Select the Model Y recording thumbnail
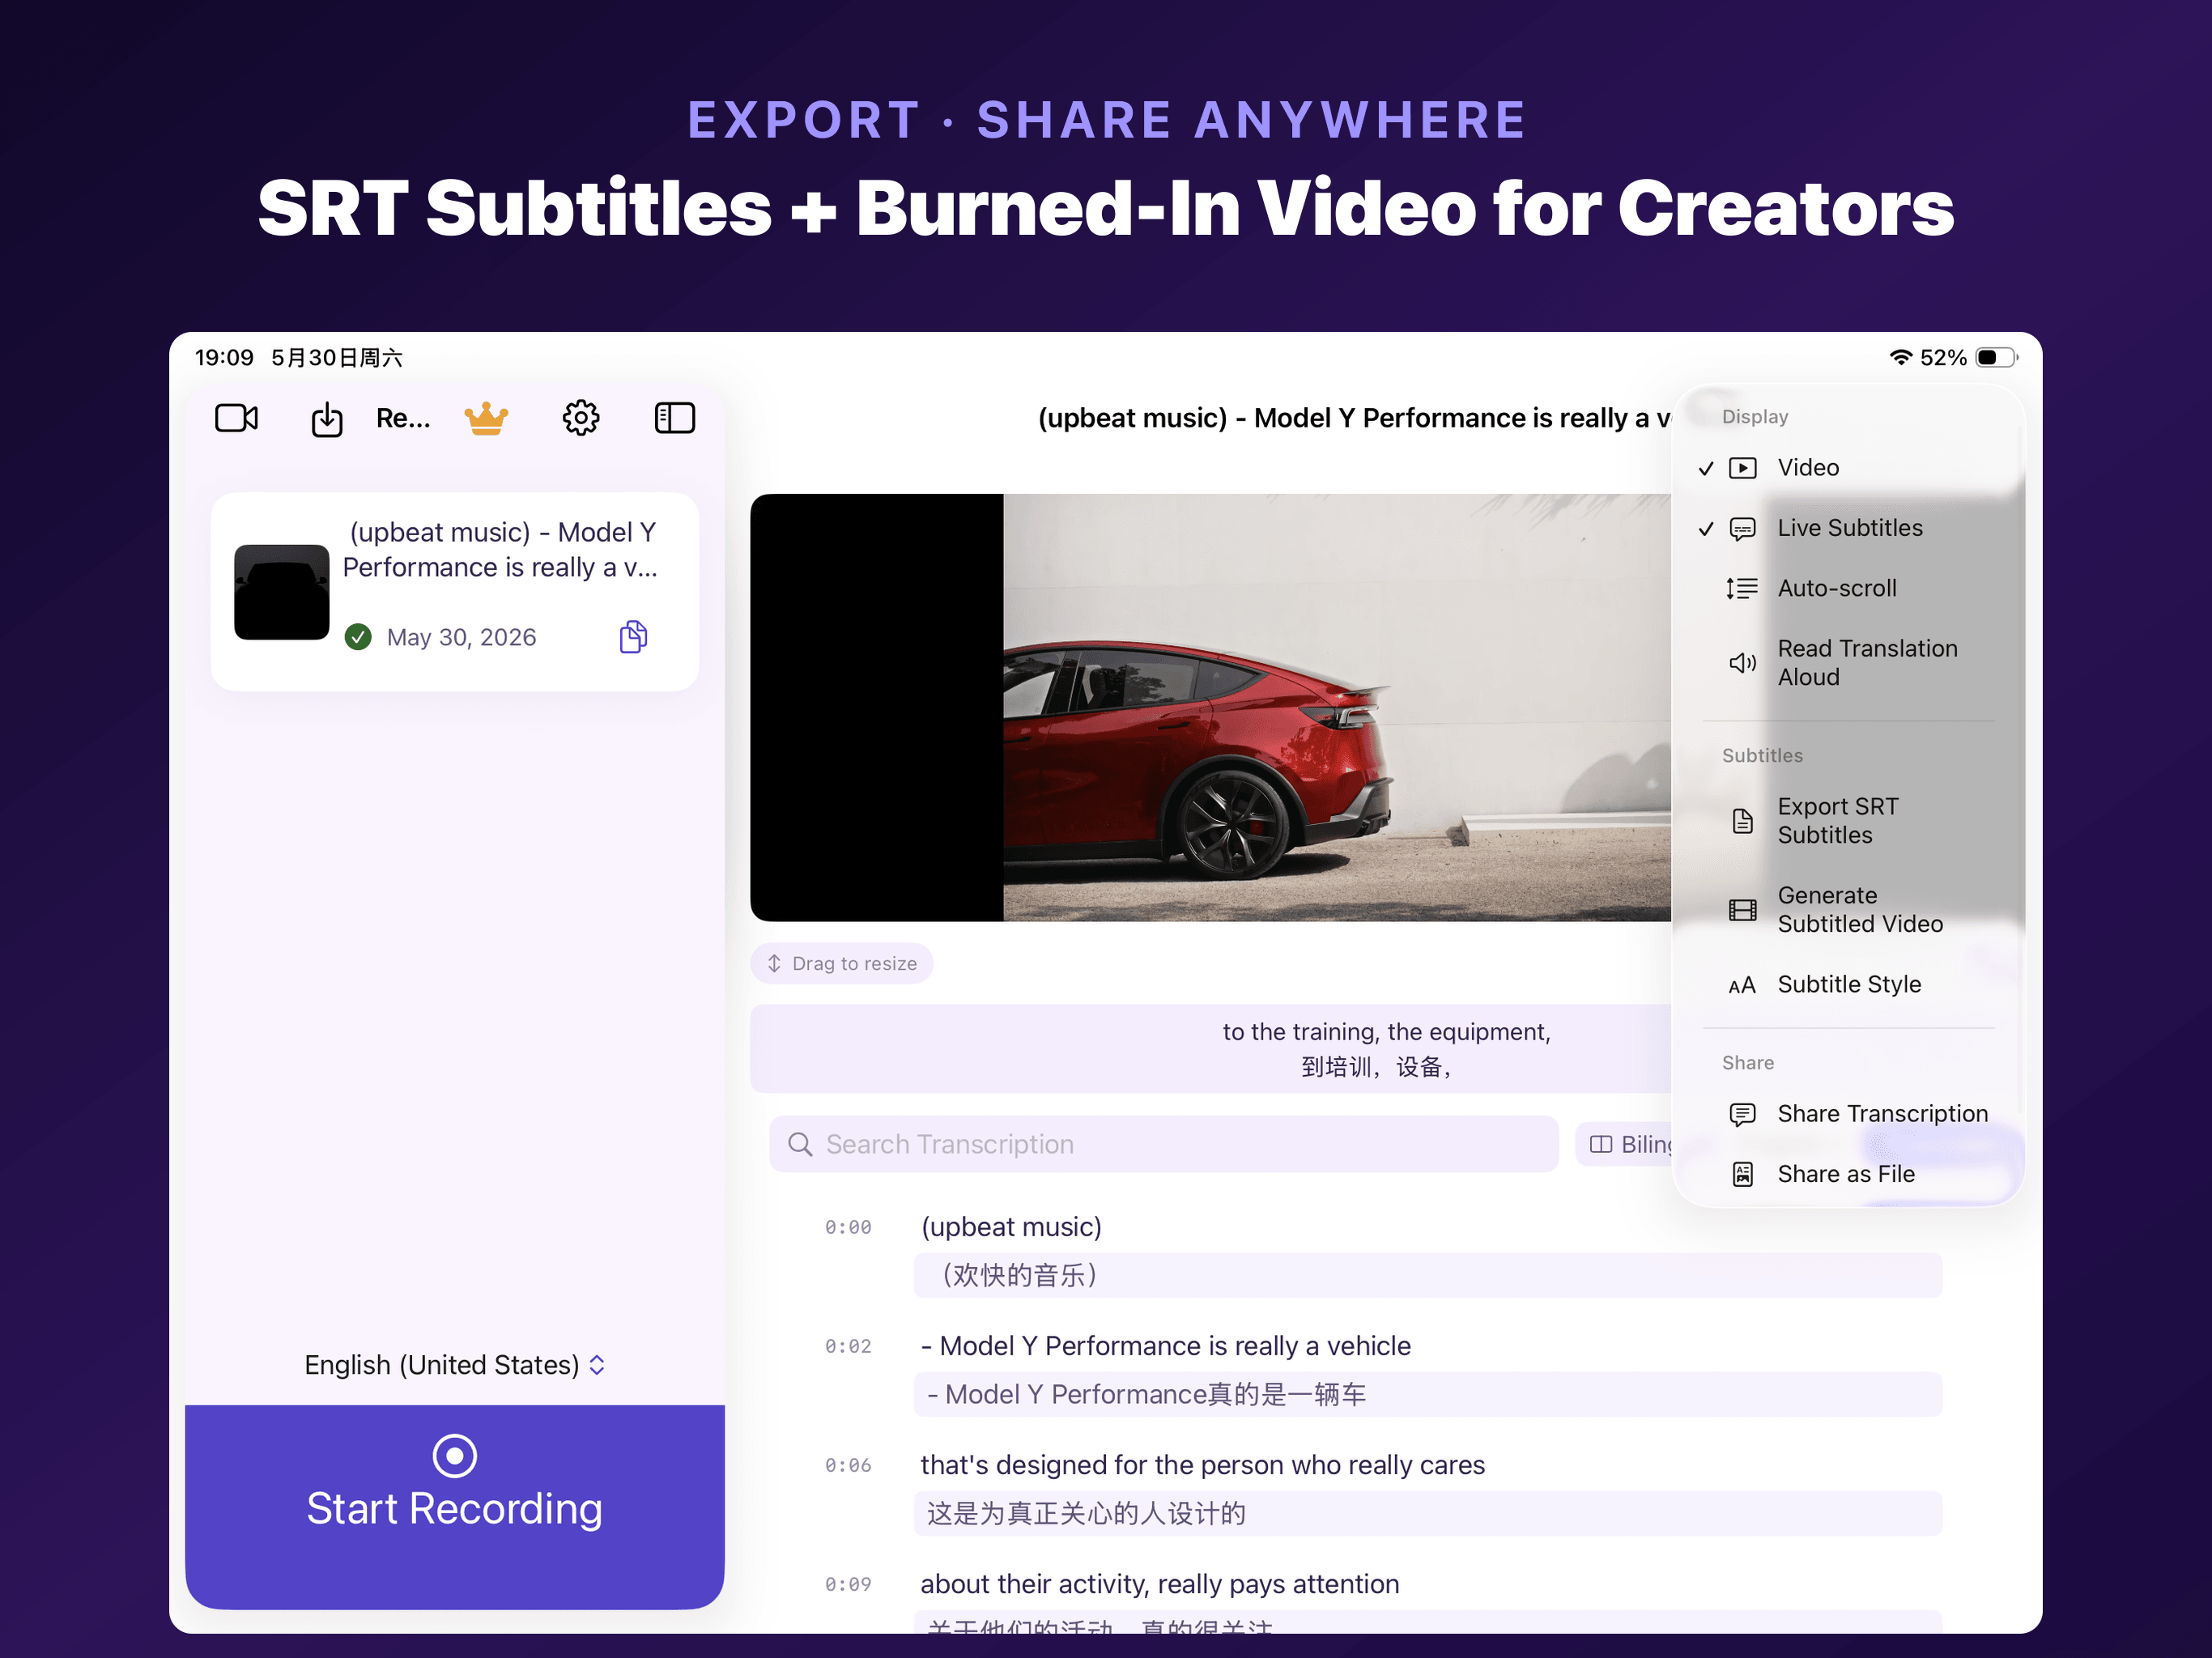The width and height of the screenshot is (2212, 1658). 282,592
